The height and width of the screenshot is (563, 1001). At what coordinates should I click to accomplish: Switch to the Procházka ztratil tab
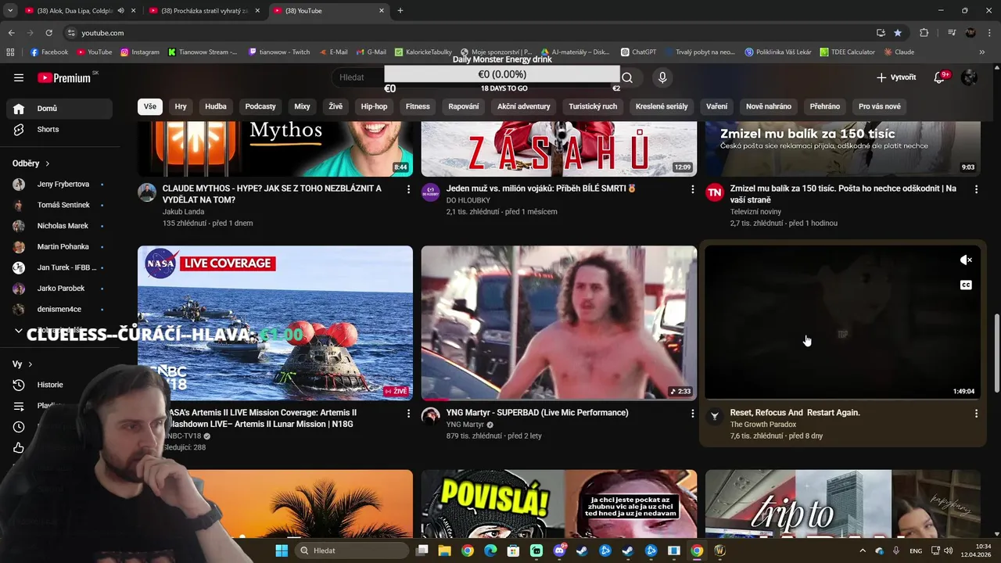pyautogui.click(x=205, y=11)
